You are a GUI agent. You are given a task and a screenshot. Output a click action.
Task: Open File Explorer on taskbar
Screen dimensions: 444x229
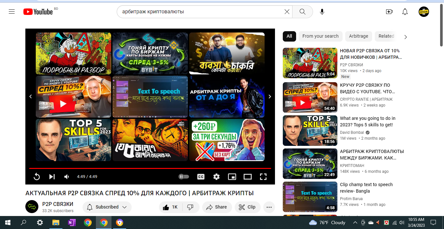(56, 223)
